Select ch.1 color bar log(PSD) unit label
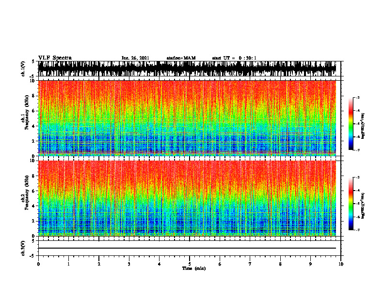 click(363, 126)
